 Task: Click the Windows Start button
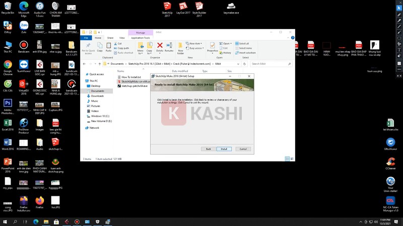click(x=5, y=221)
